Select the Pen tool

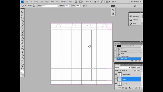tap(22, 52)
